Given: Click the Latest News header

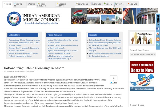Looking at the screenshot, I should (23, 35).
